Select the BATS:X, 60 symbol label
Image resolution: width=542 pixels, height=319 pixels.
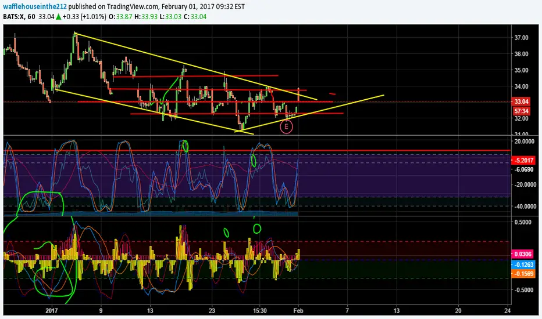click(19, 16)
